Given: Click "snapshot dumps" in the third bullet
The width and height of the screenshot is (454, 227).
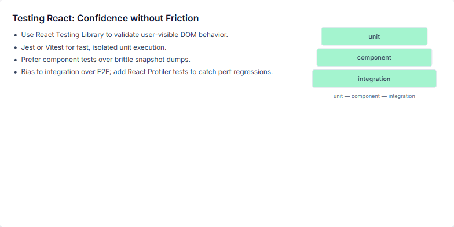Looking at the screenshot, I should click(163, 60).
